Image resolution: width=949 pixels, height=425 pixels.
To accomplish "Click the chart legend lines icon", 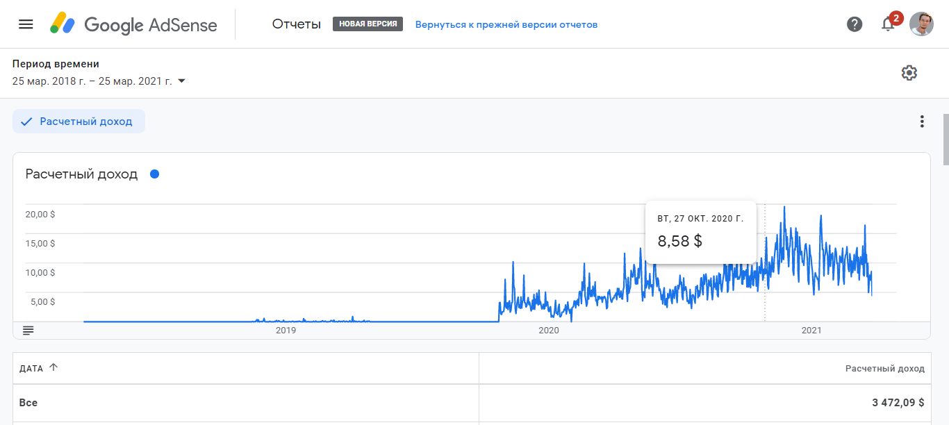I will [28, 330].
